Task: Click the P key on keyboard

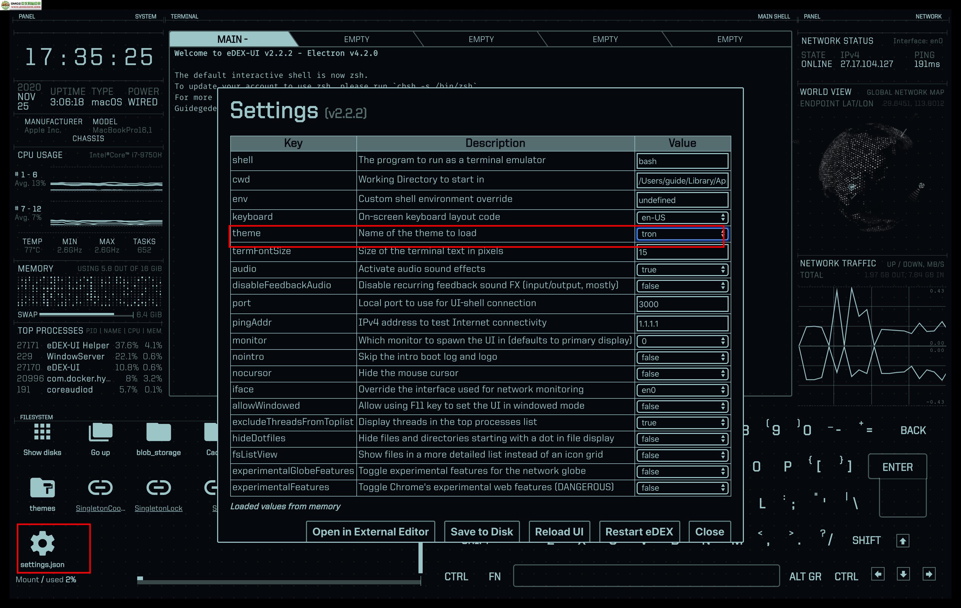Action: (x=788, y=467)
